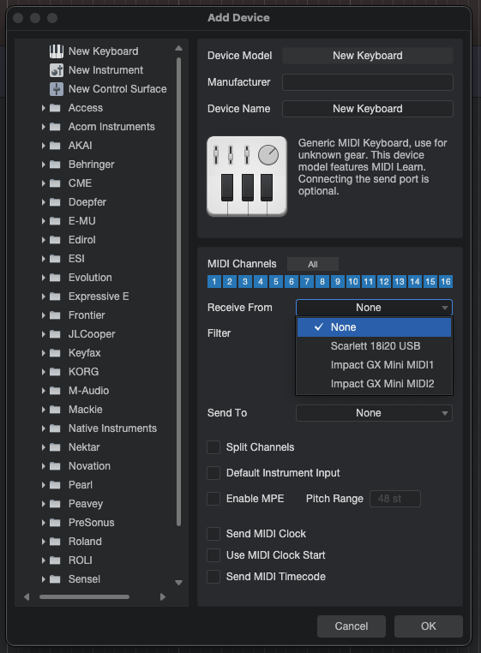Click the KORG folder icon
This screenshot has height=653, width=481.
click(55, 372)
